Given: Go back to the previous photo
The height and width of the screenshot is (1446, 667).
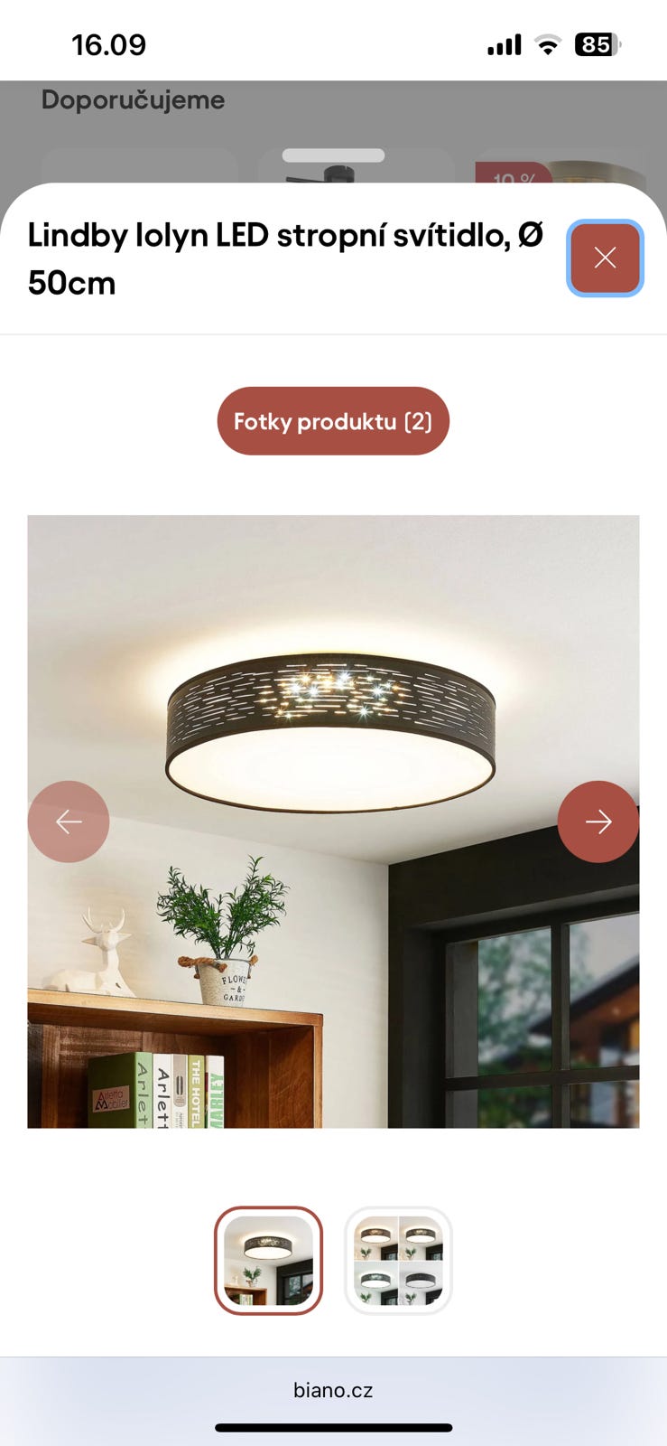Looking at the screenshot, I should click(69, 822).
